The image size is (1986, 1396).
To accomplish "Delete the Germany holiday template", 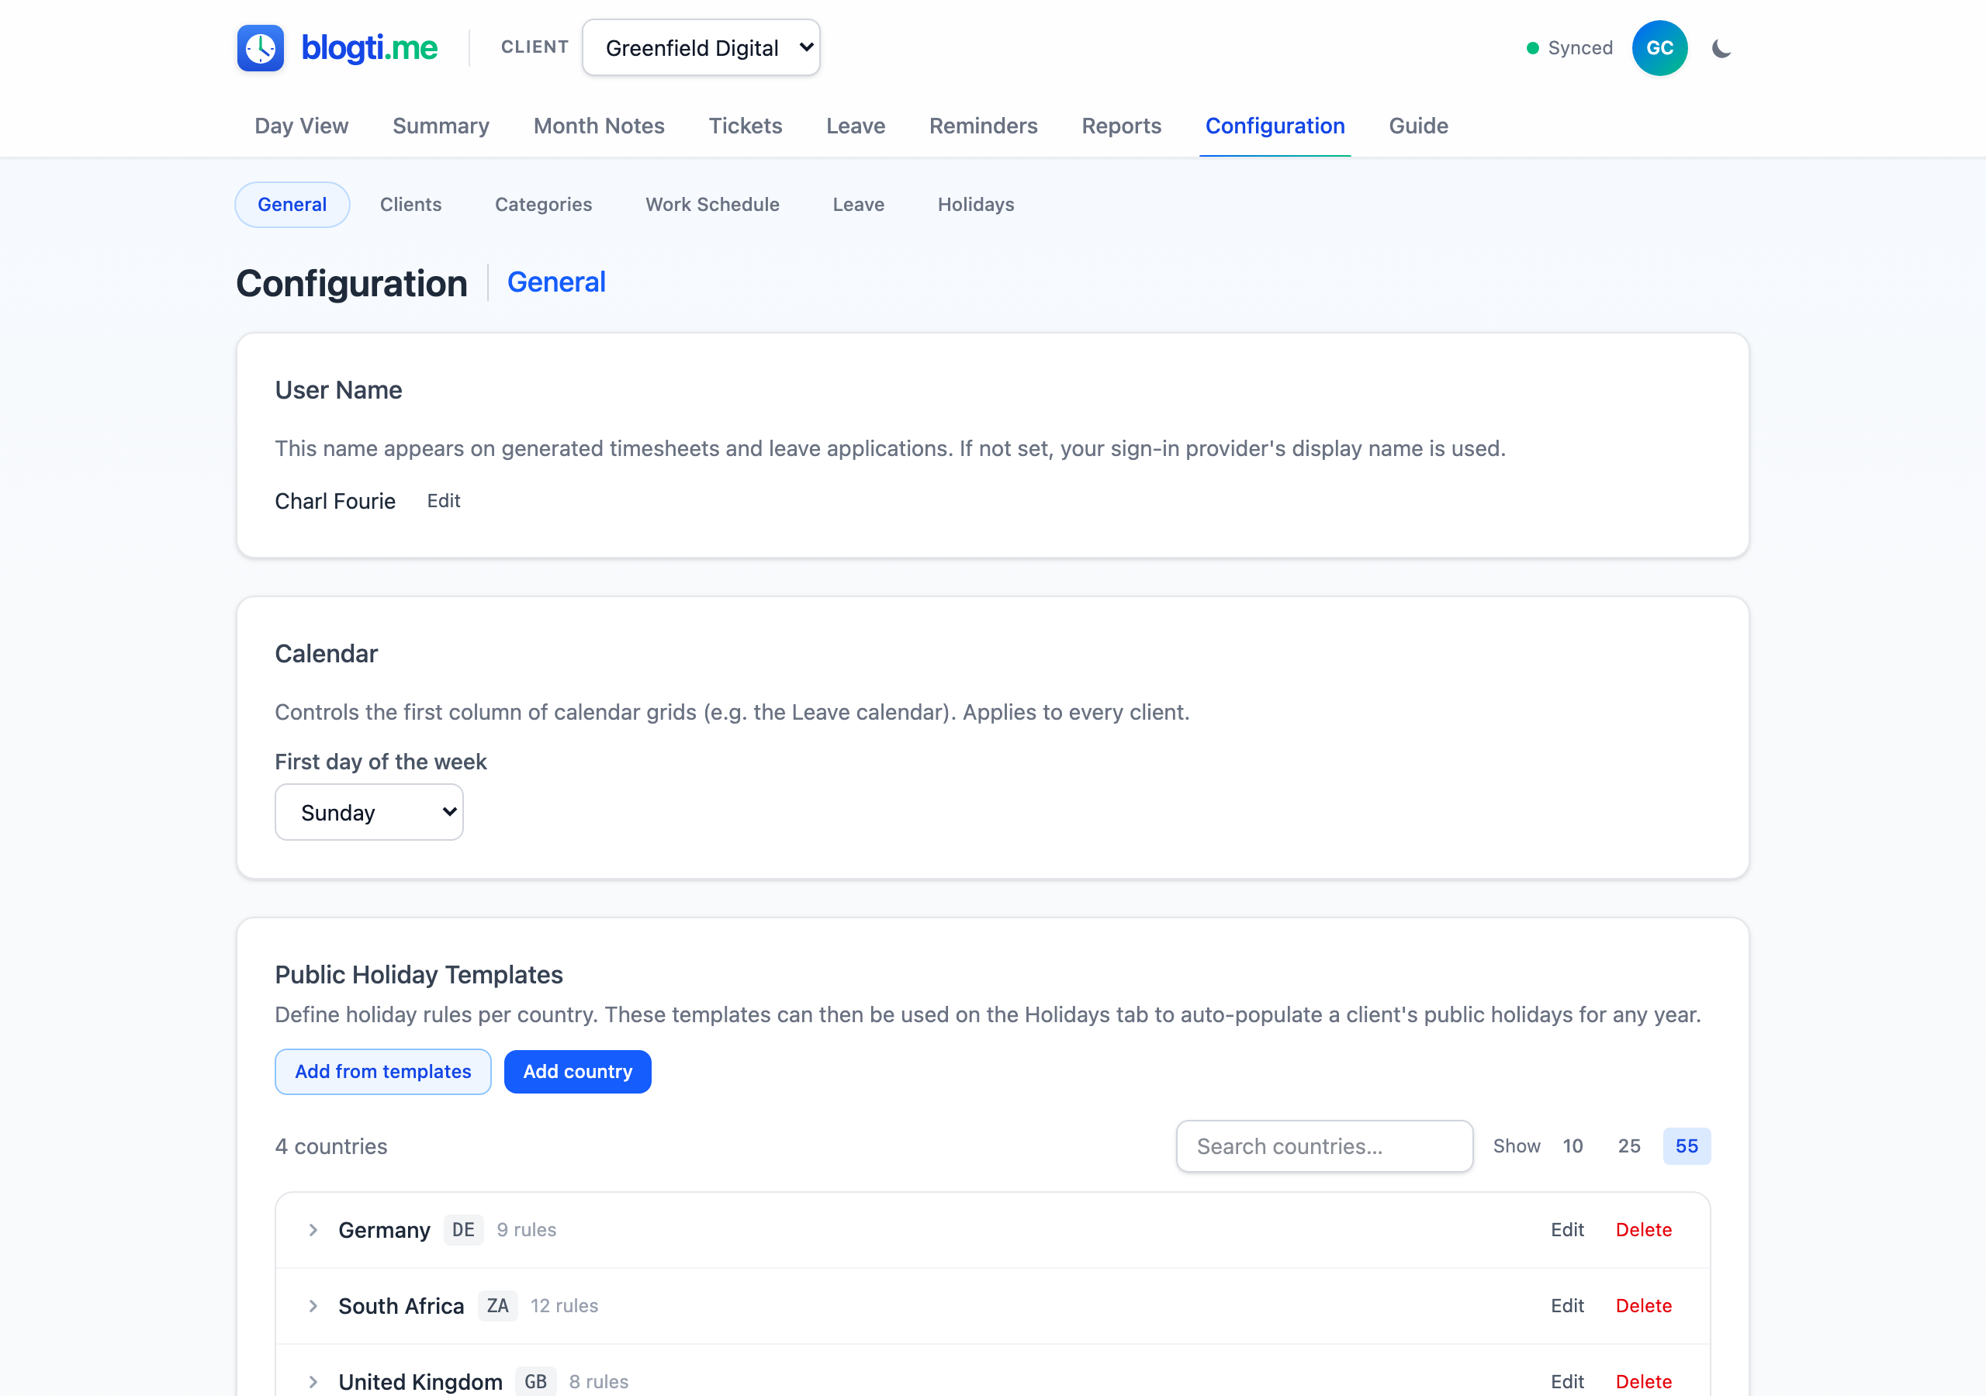I will (x=1643, y=1230).
